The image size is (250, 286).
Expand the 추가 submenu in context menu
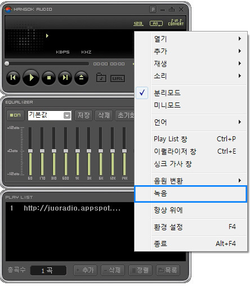pos(191,51)
